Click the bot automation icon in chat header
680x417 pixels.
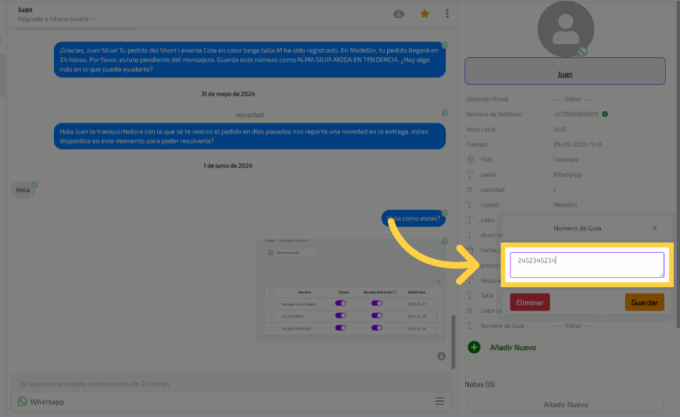tap(398, 13)
